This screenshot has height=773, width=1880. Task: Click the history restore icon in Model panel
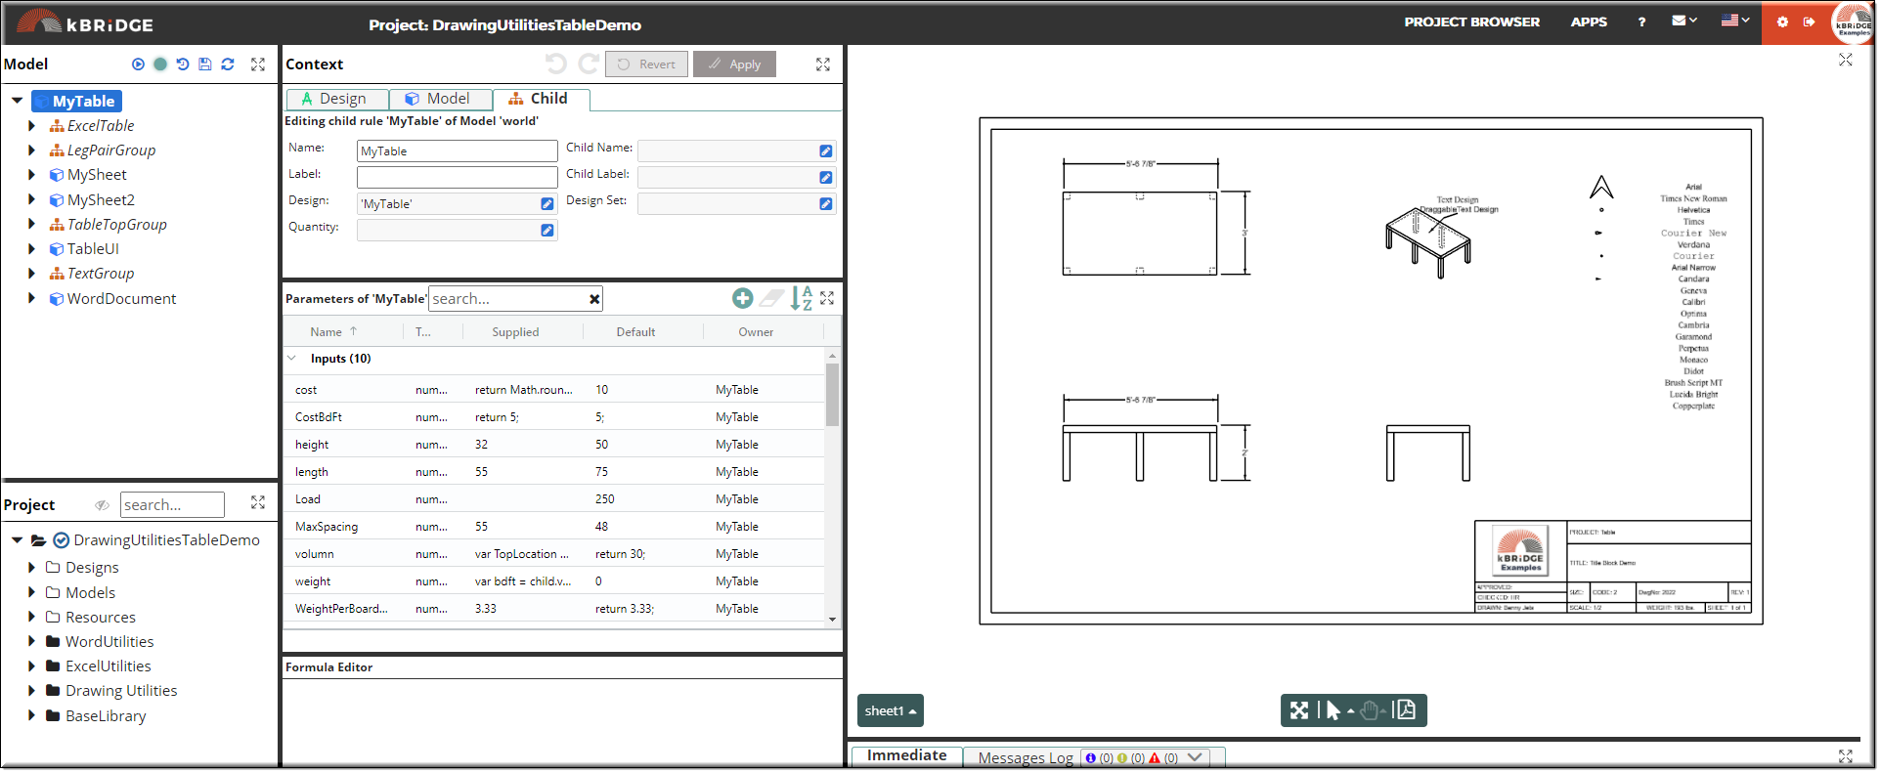tap(183, 64)
